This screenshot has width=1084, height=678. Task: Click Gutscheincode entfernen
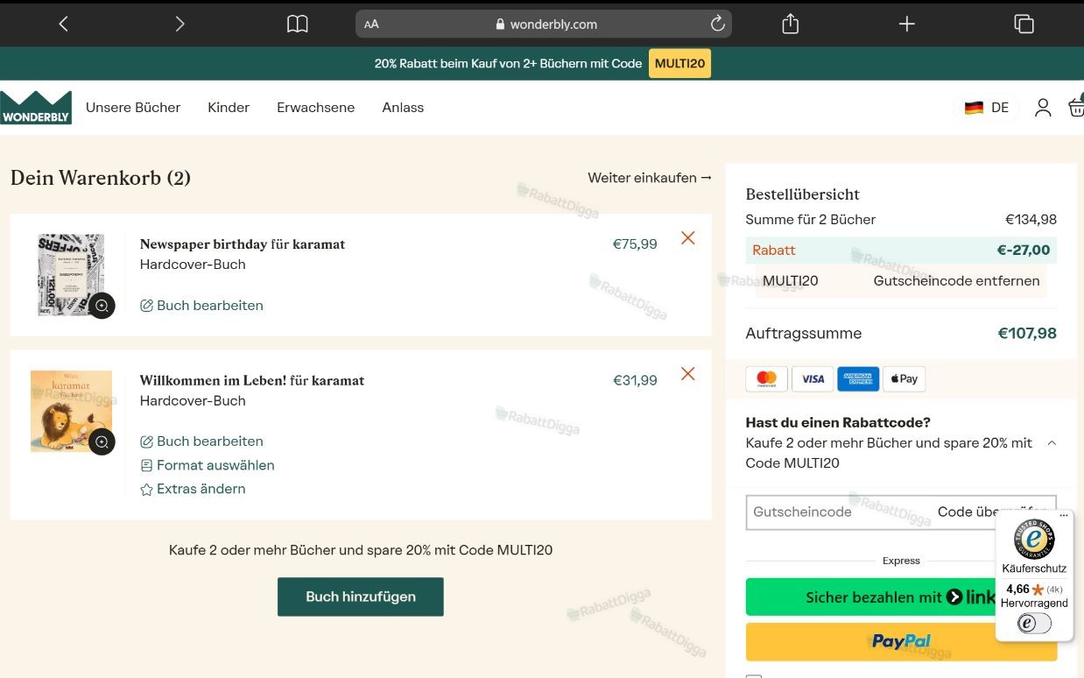click(957, 281)
